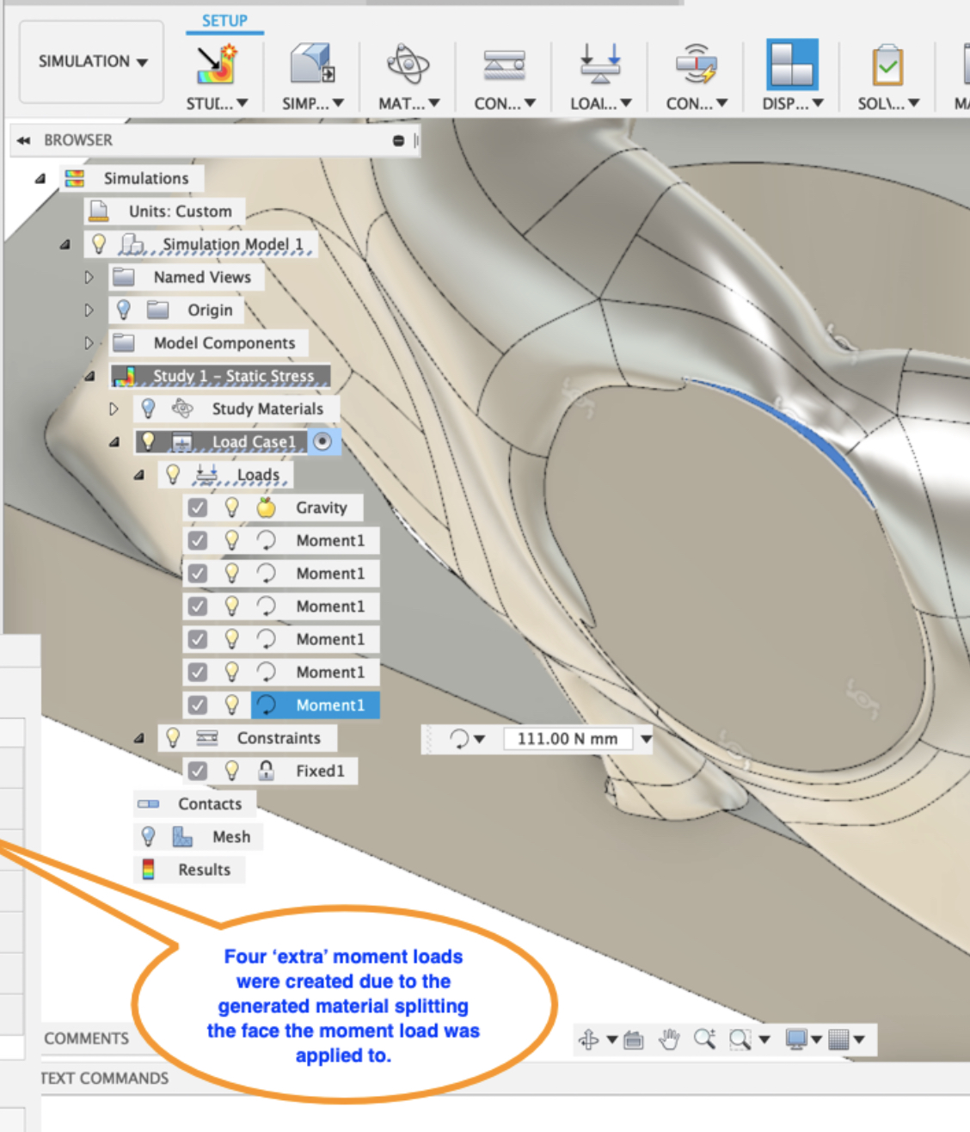Screen dimensions: 970x1132
Task: Uncheck the Gravity load checkbox
Action: [x=198, y=508]
